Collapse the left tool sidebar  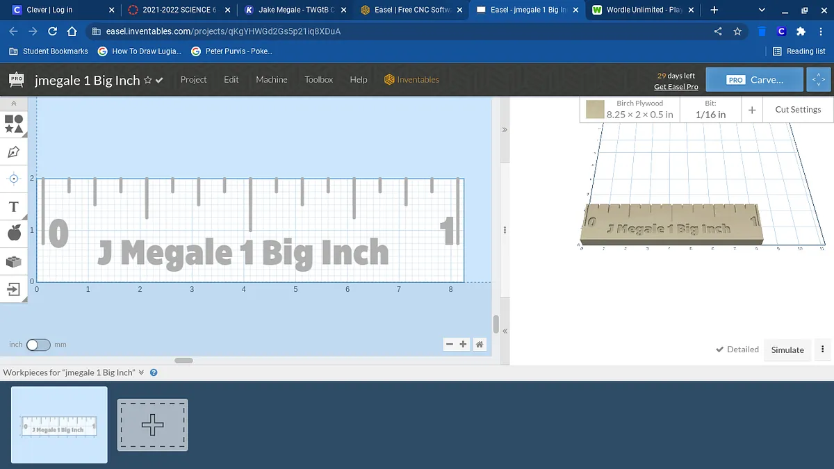click(x=14, y=104)
